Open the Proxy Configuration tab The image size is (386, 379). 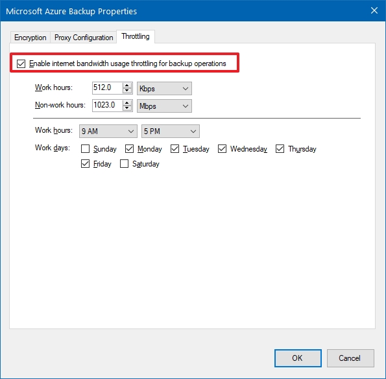(84, 38)
